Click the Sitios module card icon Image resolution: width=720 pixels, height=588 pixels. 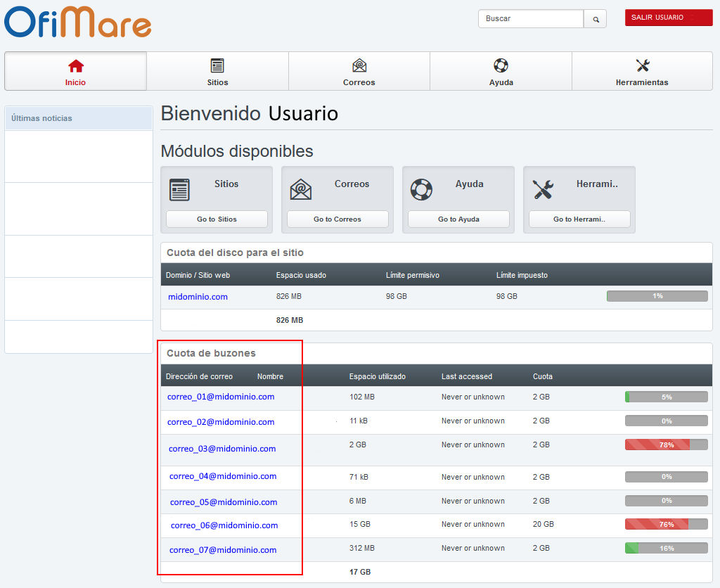pyautogui.click(x=179, y=190)
